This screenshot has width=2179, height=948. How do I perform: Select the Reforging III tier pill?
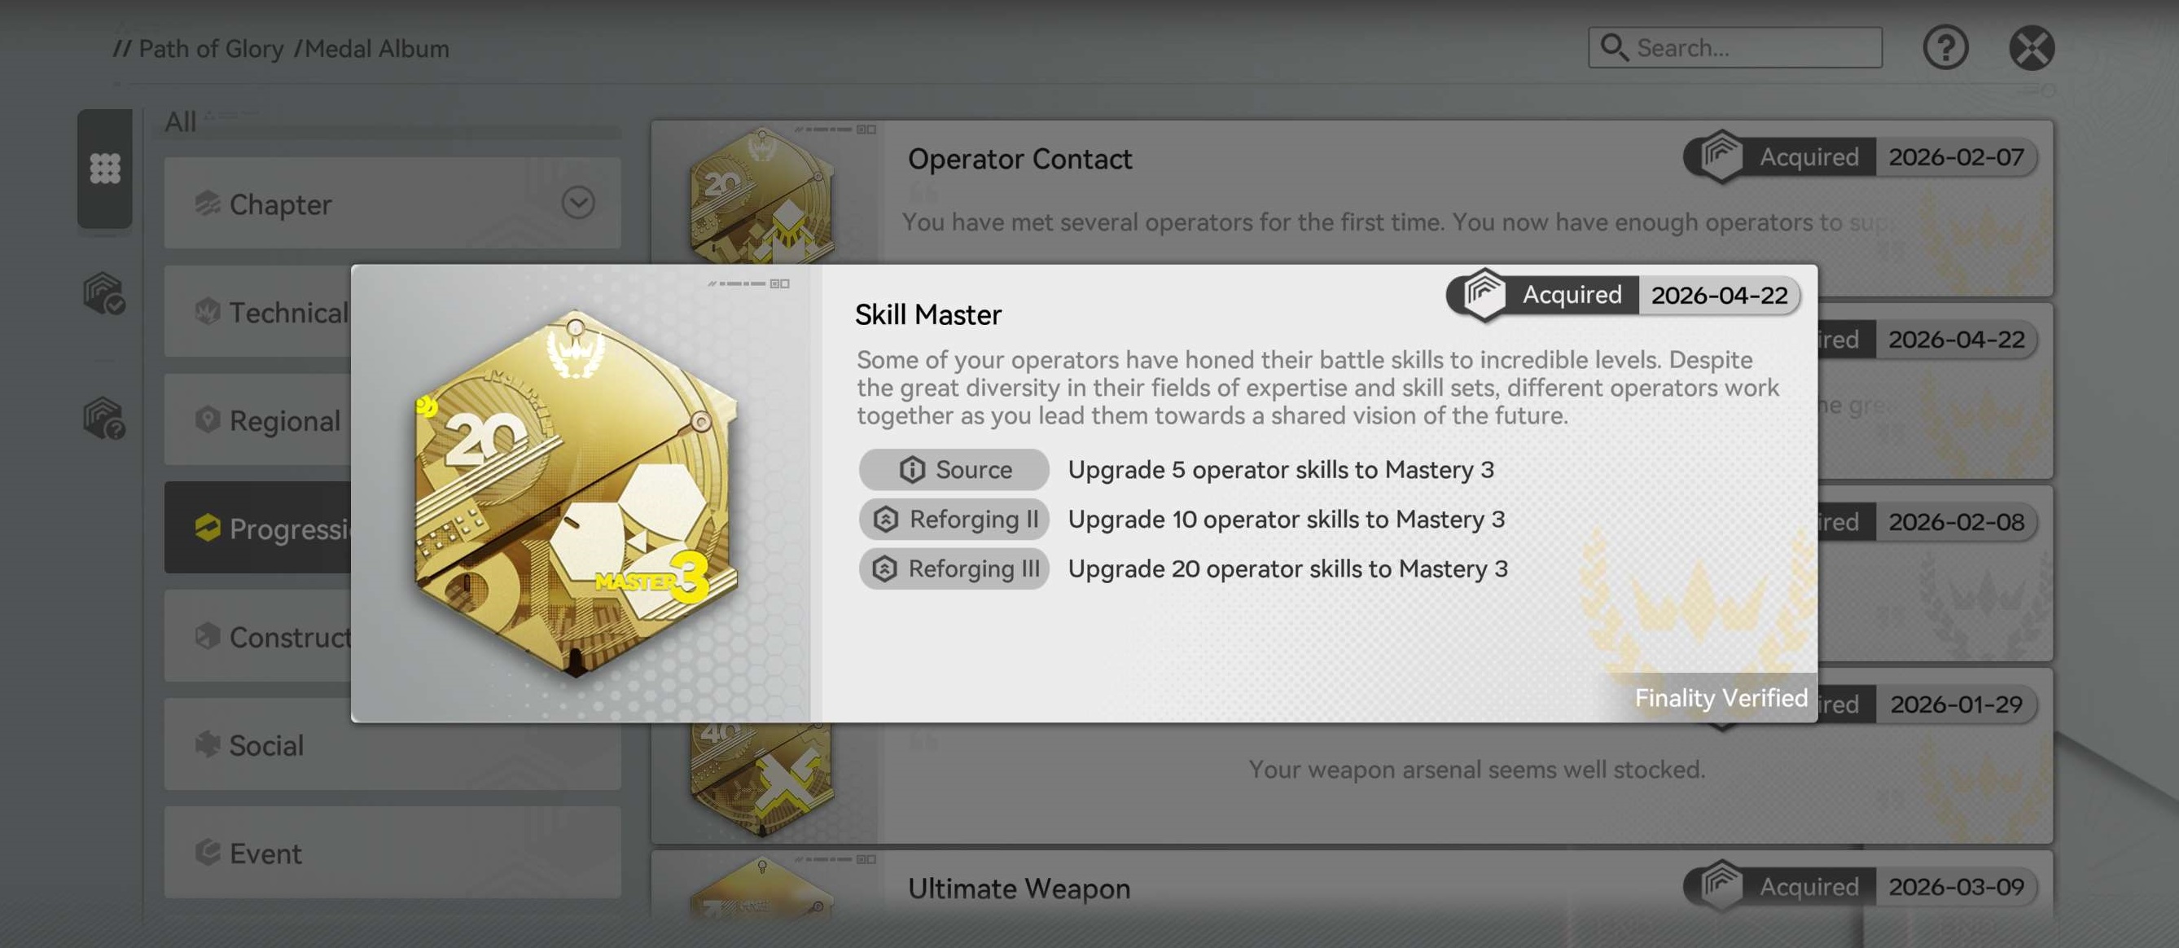point(954,569)
